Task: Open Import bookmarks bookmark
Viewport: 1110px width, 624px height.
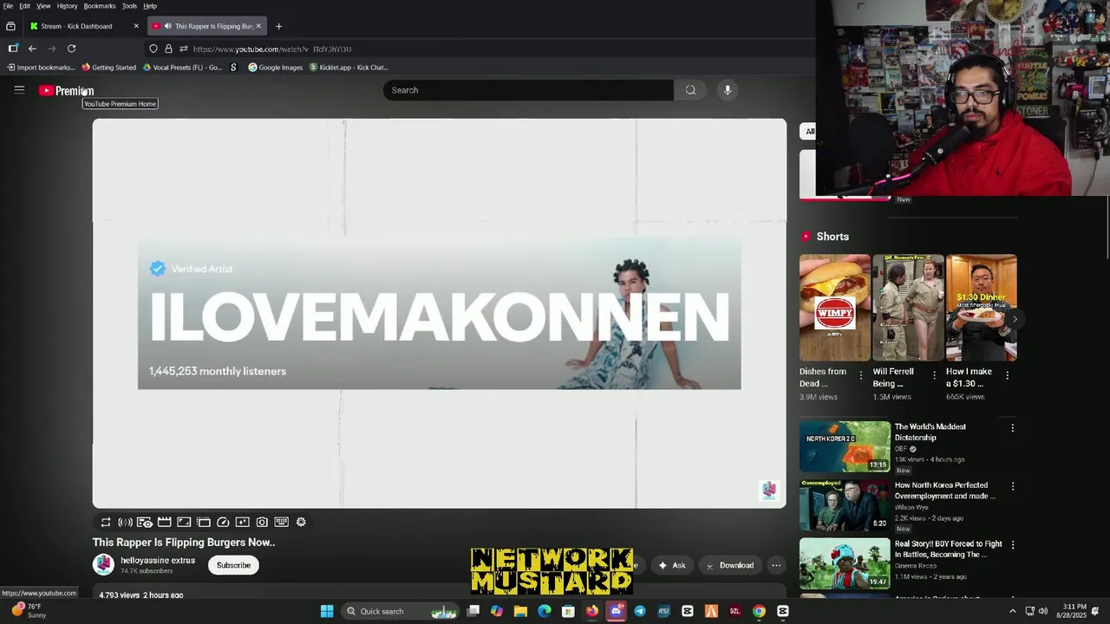Action: tap(41, 68)
